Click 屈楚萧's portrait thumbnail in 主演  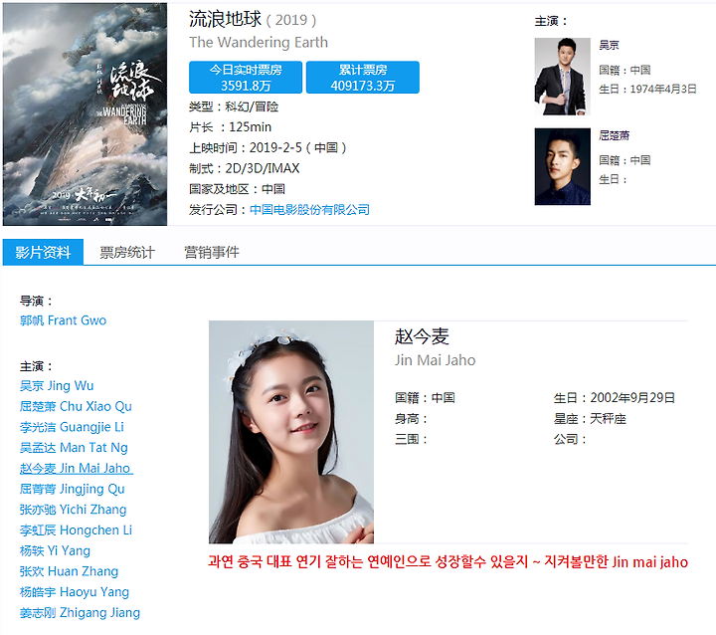tap(563, 166)
